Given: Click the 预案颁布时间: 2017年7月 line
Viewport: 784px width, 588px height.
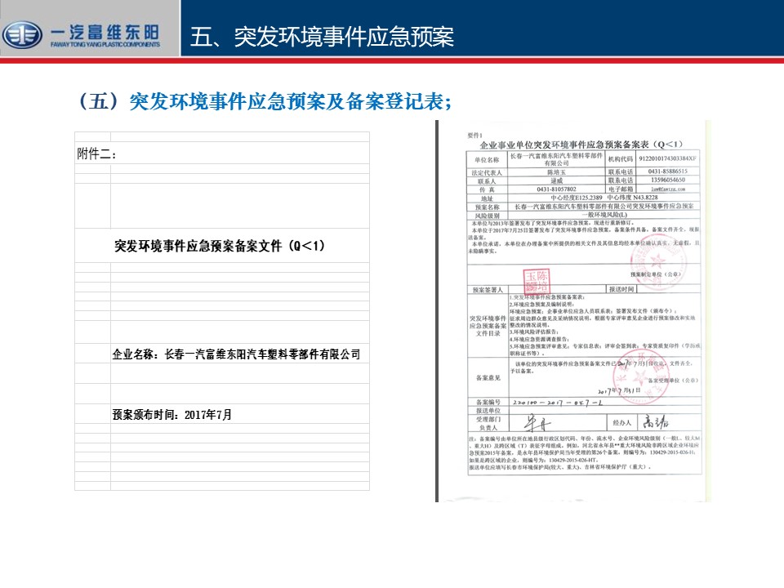Looking at the screenshot, I should coord(172,415).
